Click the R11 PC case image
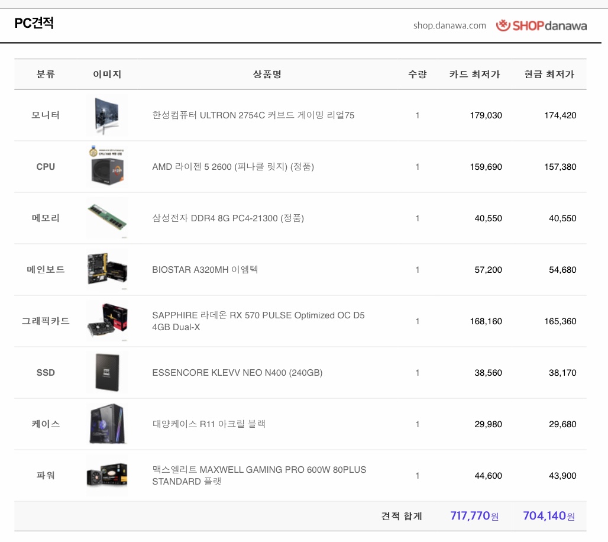This screenshot has width=608, height=542. point(107,424)
